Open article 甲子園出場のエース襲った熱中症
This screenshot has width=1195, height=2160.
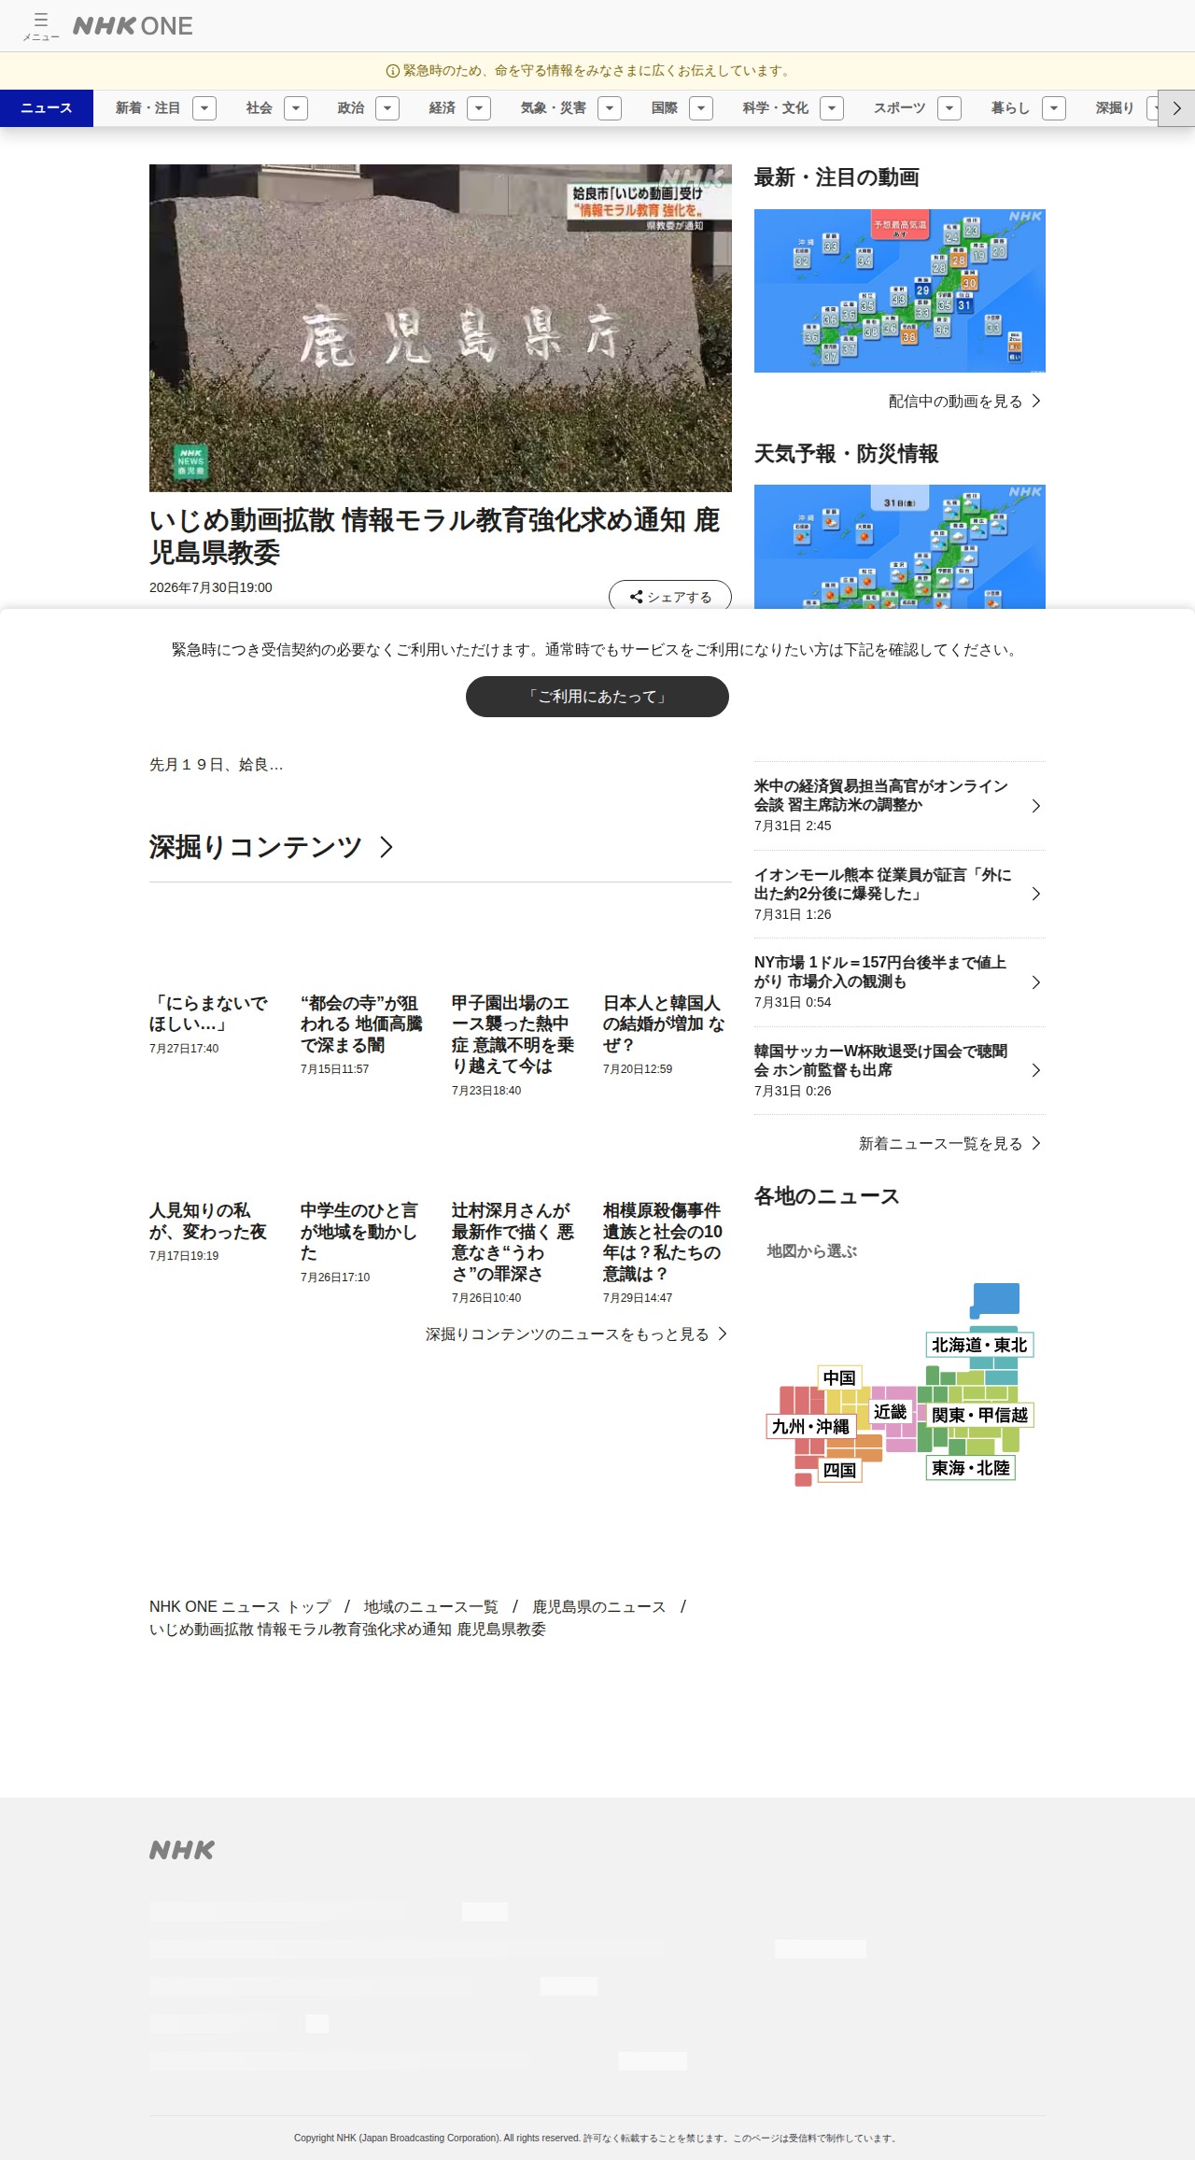(x=513, y=1035)
